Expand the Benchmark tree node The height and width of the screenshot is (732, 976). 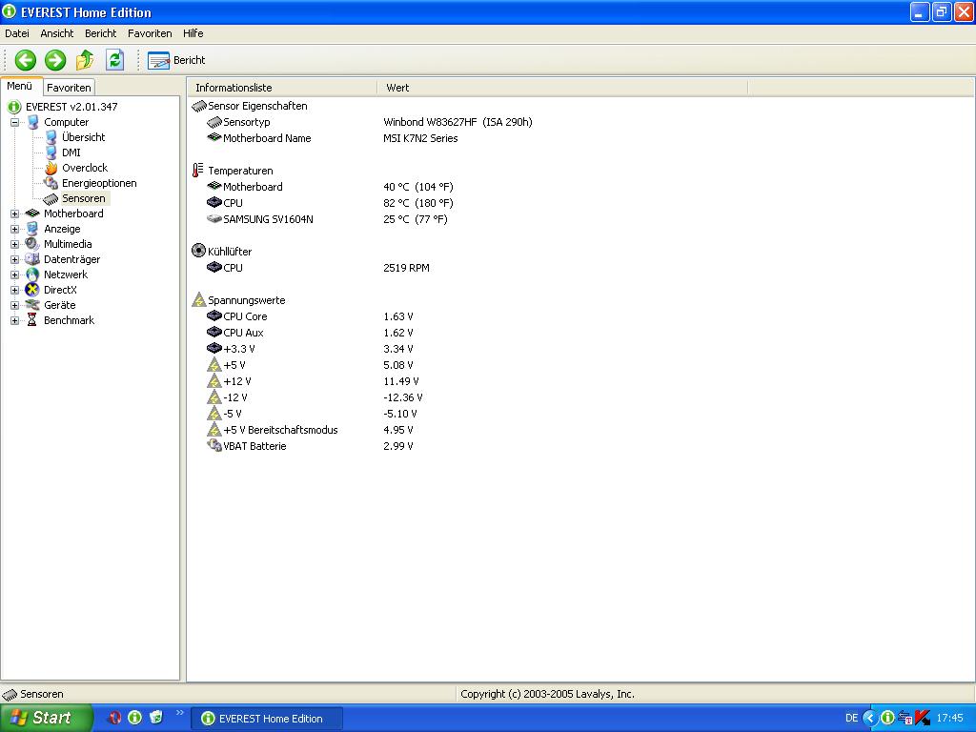14,320
